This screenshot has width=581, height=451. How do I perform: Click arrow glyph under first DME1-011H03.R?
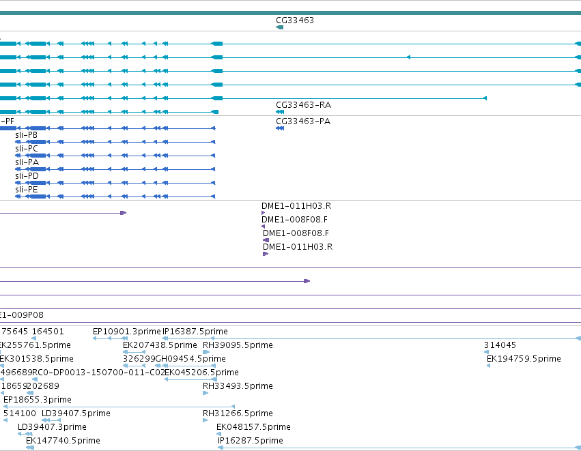(263, 213)
